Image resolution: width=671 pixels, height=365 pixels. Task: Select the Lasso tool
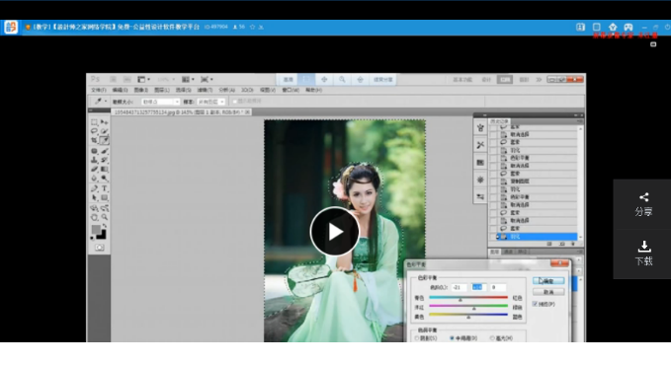(x=94, y=131)
